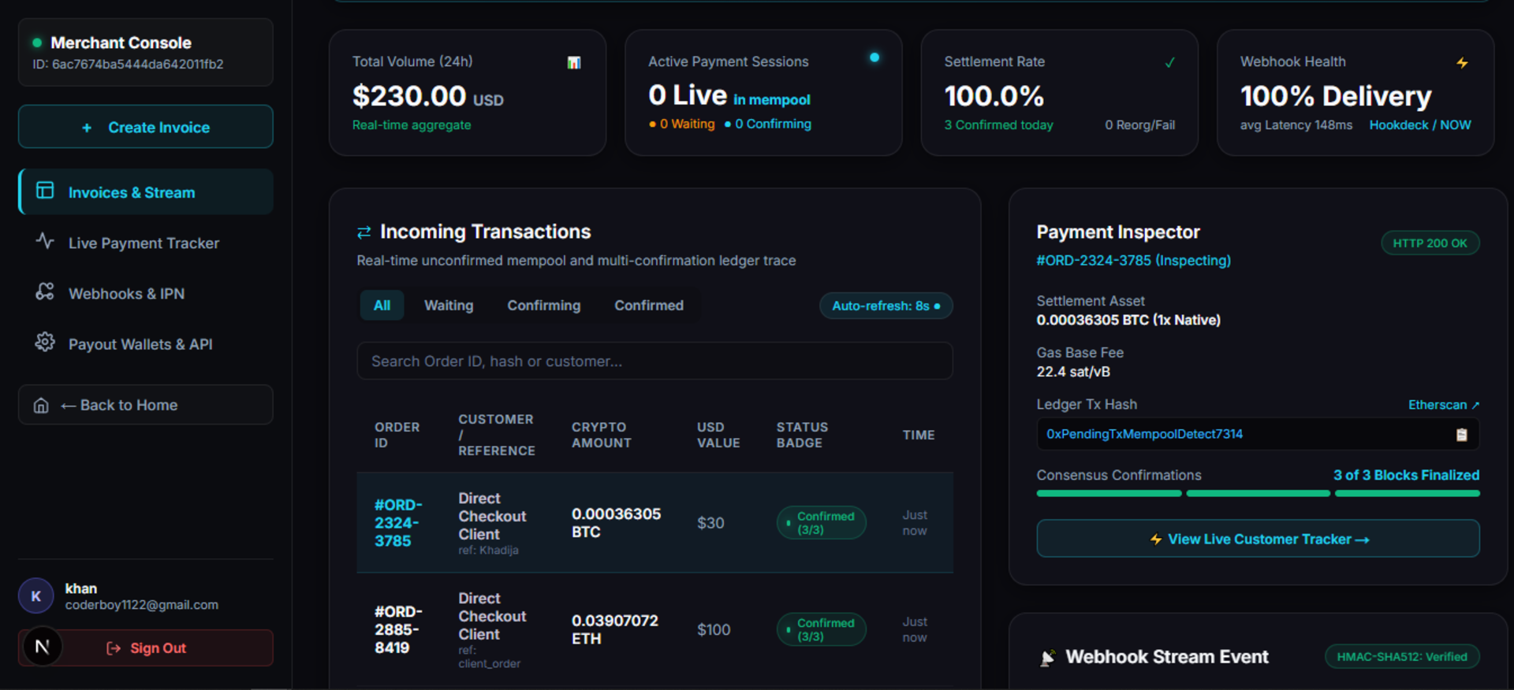
Task: Switch to the Confirming filter tab
Action: (x=544, y=306)
